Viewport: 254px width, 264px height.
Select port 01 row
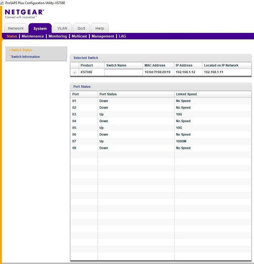(161, 101)
